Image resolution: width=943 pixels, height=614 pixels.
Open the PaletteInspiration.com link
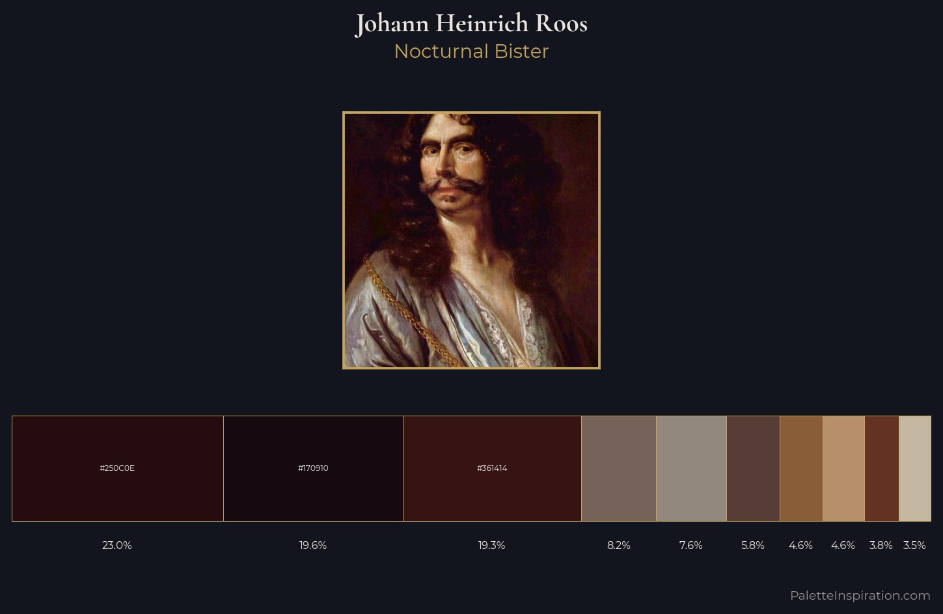tap(860, 595)
